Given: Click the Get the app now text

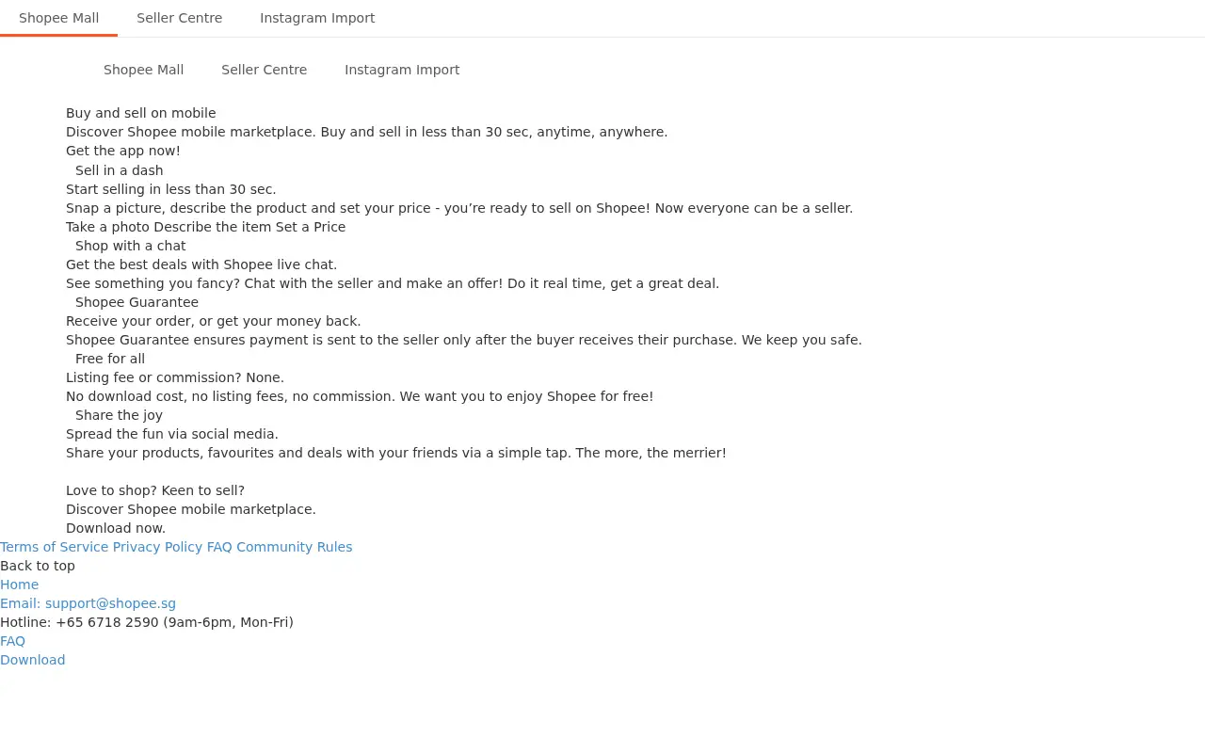Looking at the screenshot, I should 123,151.
